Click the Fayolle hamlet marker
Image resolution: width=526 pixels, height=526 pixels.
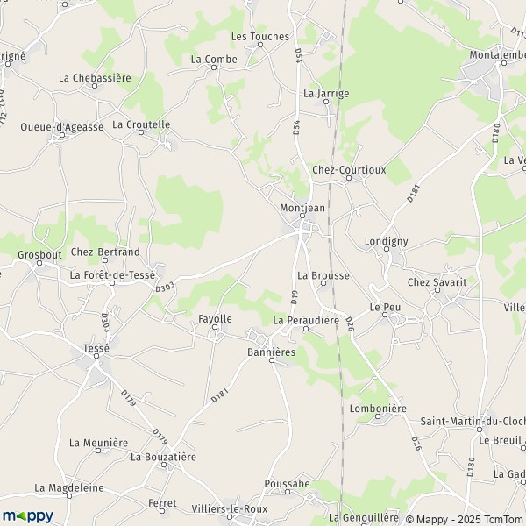pos(215,327)
